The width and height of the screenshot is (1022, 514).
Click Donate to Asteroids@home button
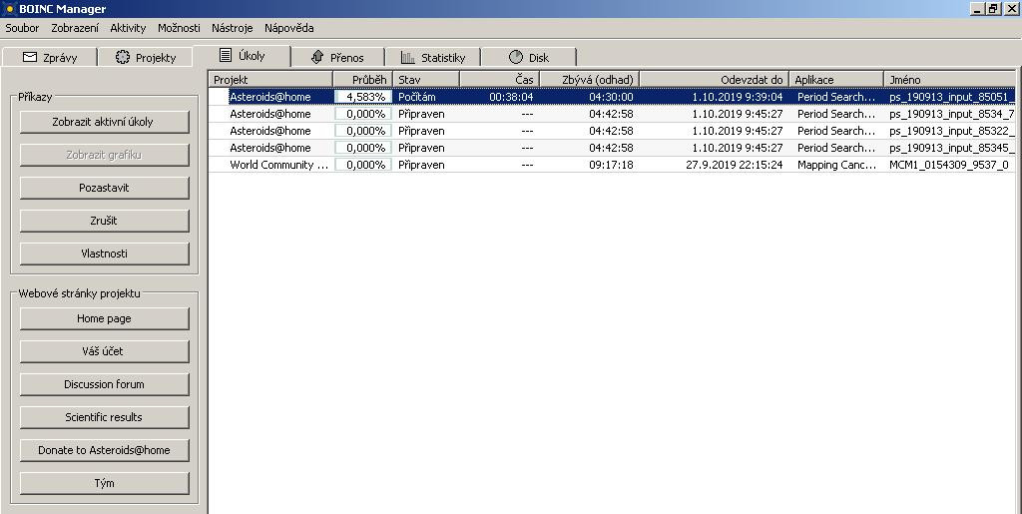[104, 450]
